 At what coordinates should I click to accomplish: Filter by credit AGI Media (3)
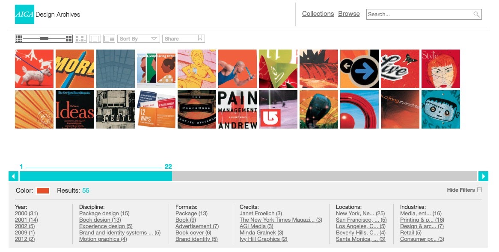(x=256, y=226)
